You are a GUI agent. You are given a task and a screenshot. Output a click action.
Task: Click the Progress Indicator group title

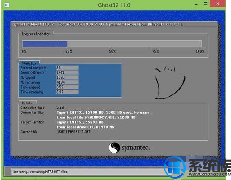(36, 34)
